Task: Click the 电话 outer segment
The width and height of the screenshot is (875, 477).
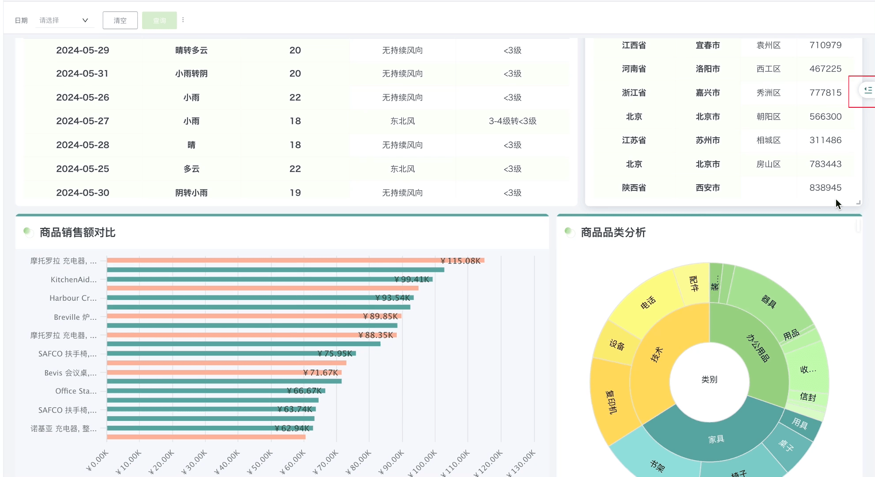Action: [x=648, y=303]
